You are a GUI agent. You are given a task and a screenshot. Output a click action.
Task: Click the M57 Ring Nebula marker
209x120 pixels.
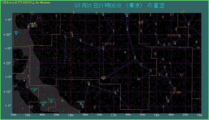(x=33, y=26)
